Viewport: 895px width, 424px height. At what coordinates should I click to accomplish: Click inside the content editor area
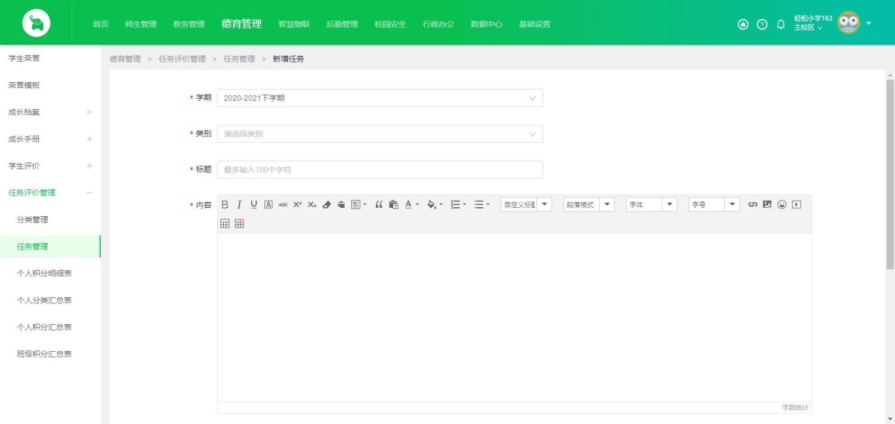[x=514, y=318]
